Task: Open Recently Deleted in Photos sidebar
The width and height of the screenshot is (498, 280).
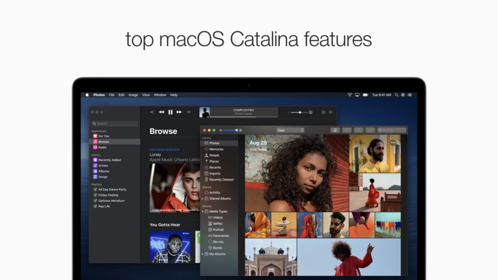Action: 220,179
